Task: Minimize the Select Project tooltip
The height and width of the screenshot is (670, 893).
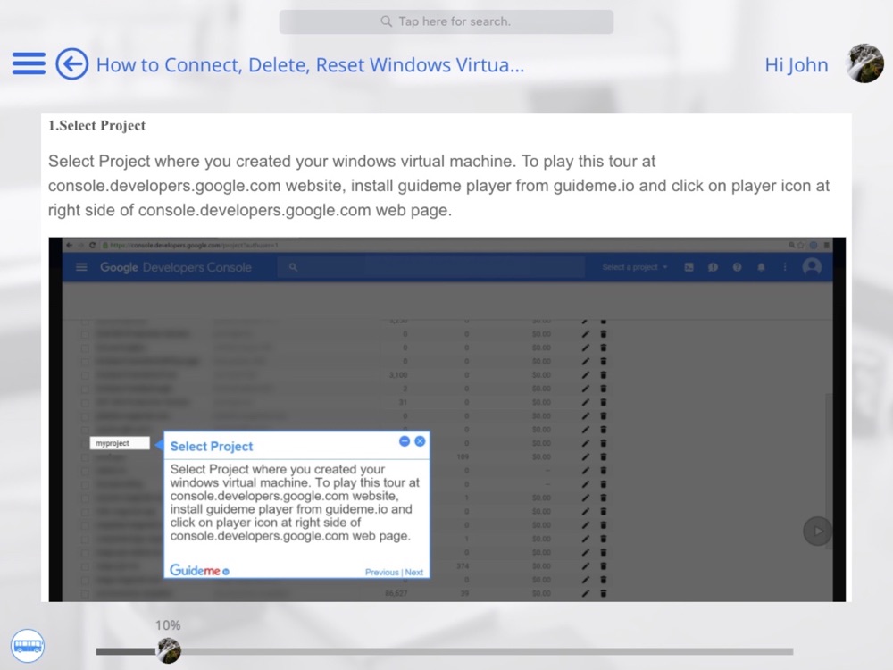Action: [x=405, y=441]
